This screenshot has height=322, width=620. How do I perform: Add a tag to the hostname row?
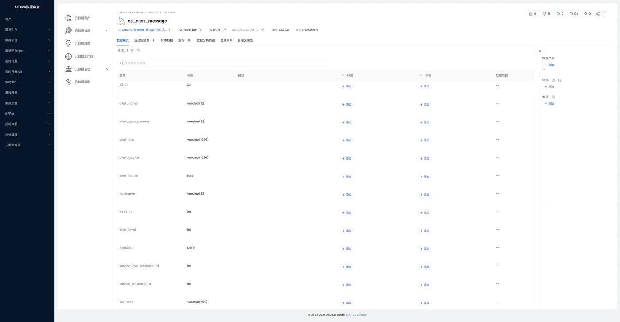[346, 195]
